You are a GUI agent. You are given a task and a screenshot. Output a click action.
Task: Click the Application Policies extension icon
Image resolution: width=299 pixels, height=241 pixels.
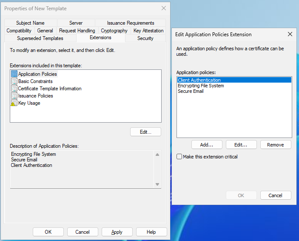click(x=14, y=74)
